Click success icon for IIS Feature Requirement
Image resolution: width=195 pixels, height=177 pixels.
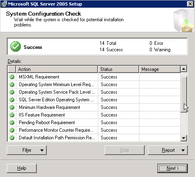click(x=12, y=115)
